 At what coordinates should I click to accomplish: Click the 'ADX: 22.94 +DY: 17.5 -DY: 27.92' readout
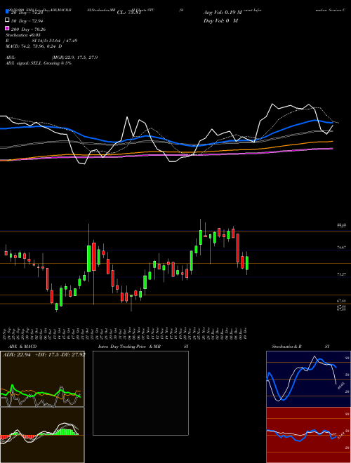coord(44,354)
